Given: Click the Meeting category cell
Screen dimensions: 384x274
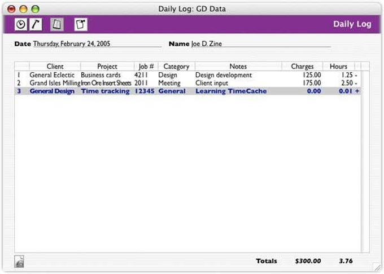Looking at the screenshot, I should 169,83.
